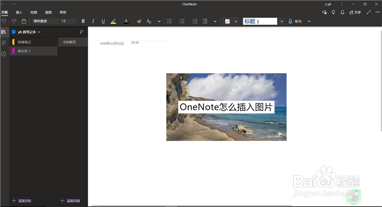
Task: Open the 插入 ribbon tab
Action: pos(19,12)
